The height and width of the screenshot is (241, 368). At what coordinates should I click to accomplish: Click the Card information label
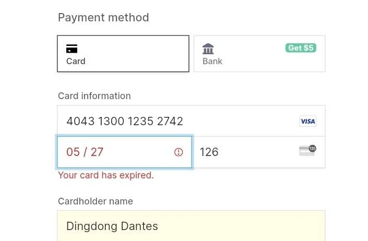pyautogui.click(x=94, y=96)
